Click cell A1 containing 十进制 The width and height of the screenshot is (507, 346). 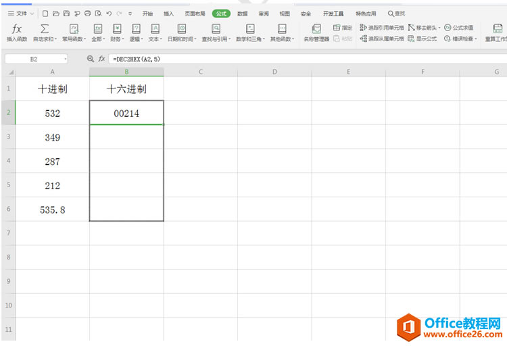52,89
